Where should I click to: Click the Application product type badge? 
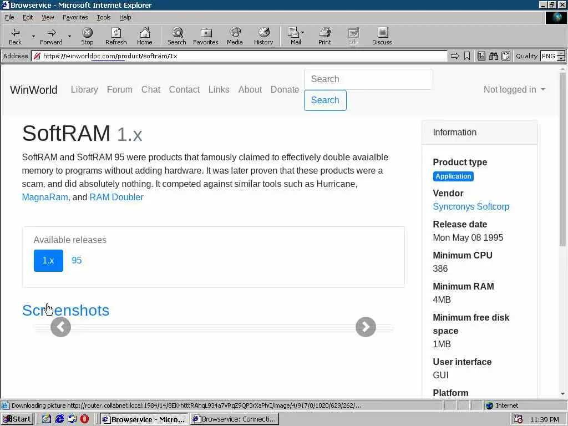pos(453,176)
